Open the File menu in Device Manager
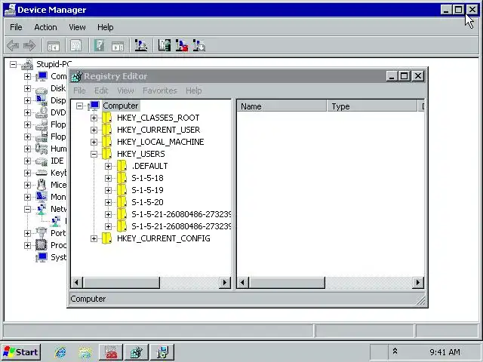483x362 pixels. click(x=16, y=27)
